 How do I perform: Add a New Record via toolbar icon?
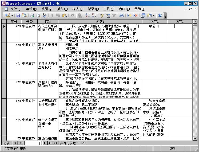(129, 15)
